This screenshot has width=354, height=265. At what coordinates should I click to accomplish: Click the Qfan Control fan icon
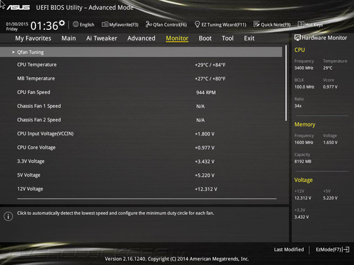tap(149, 24)
